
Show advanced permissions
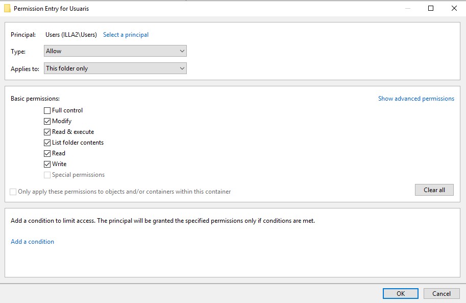(x=415, y=99)
